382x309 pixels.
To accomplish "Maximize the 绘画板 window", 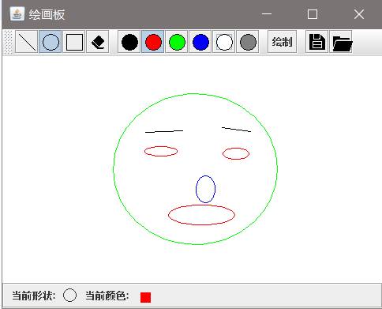I will pos(313,14).
